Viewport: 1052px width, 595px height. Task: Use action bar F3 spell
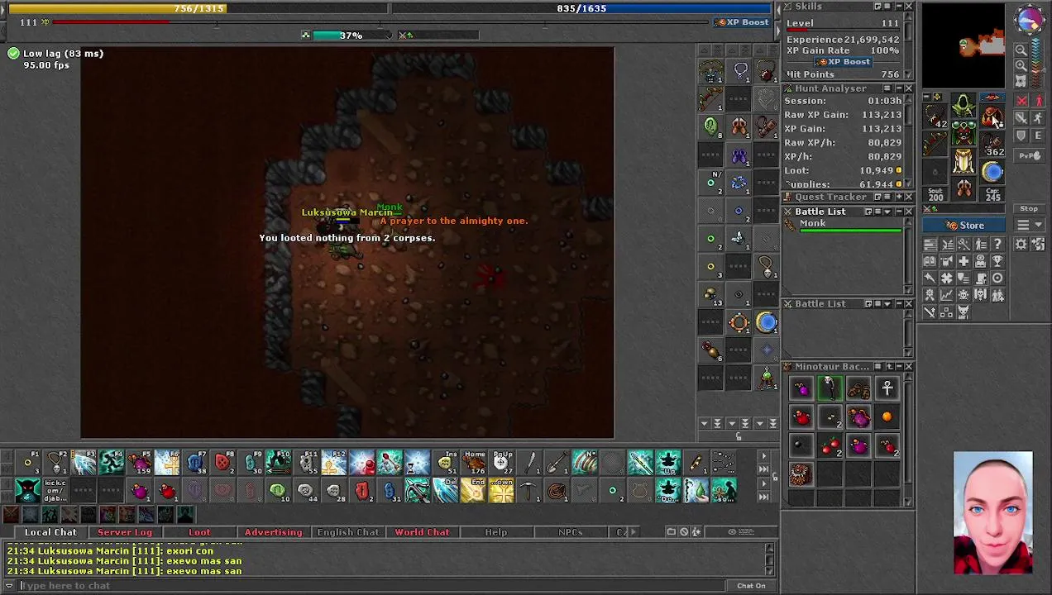pos(84,464)
